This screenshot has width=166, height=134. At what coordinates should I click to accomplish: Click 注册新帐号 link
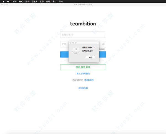click(x=89, y=80)
